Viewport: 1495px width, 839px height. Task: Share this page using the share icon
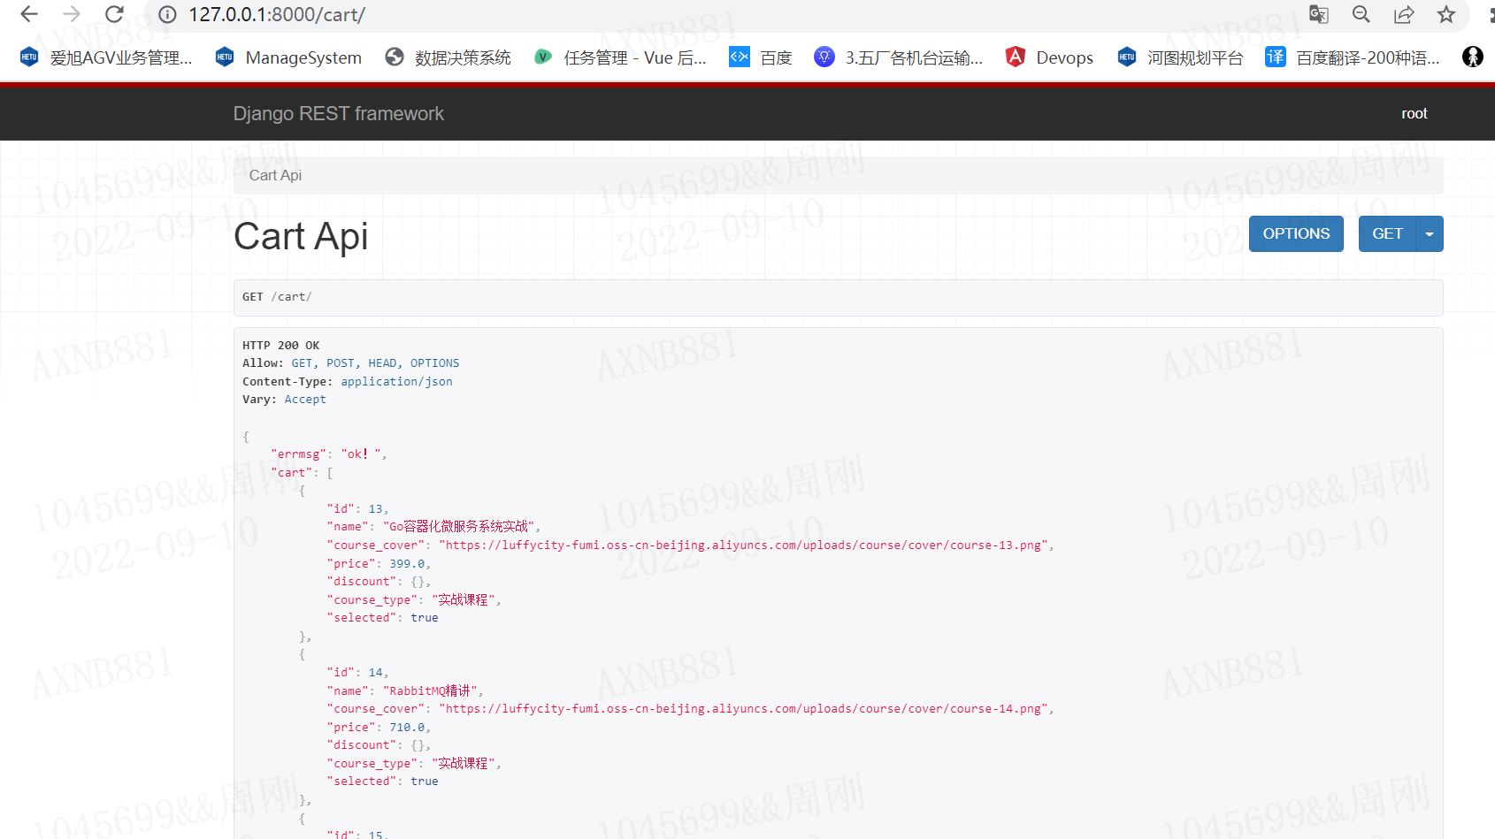(1404, 14)
